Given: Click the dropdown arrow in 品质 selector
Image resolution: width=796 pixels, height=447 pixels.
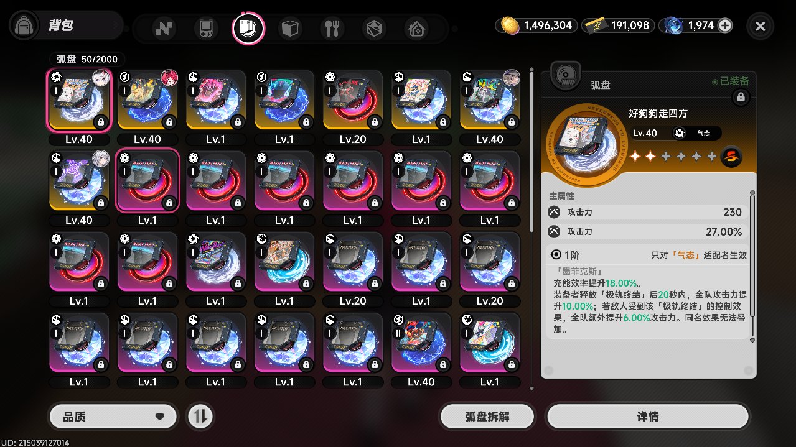Looking at the screenshot, I should coord(159,417).
